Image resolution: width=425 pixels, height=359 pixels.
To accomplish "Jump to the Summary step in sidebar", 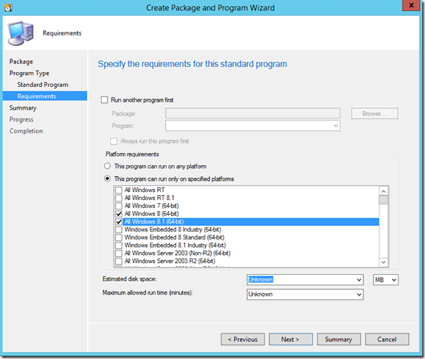I will point(23,108).
